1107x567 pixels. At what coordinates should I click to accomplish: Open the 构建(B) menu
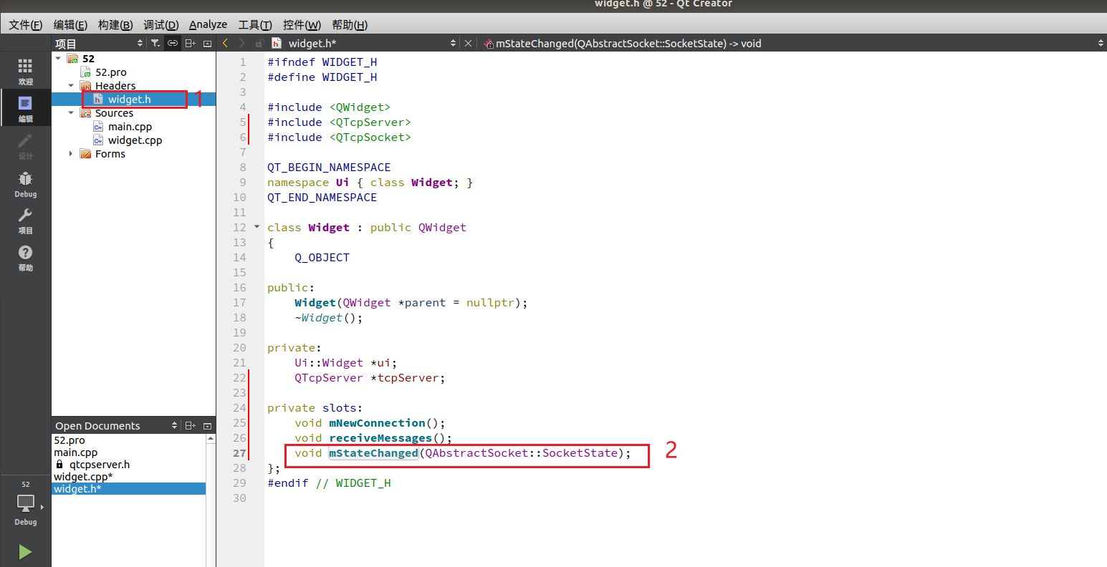[115, 25]
